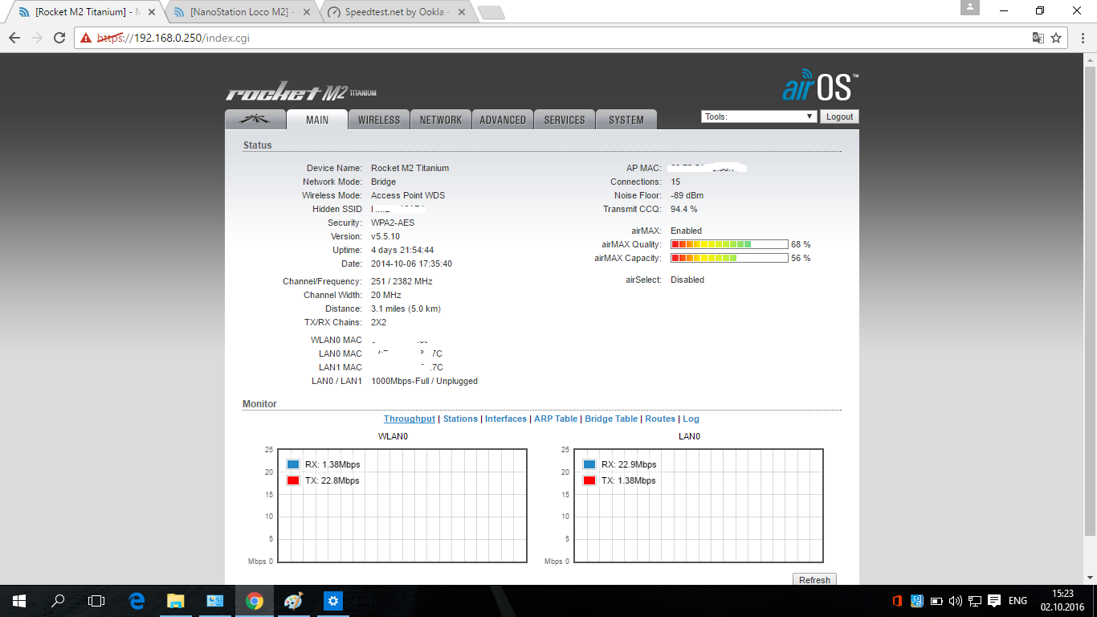1097x617 pixels.
Task: Click the Transmit CCQ value "94.4 %"
Action: 684,209
